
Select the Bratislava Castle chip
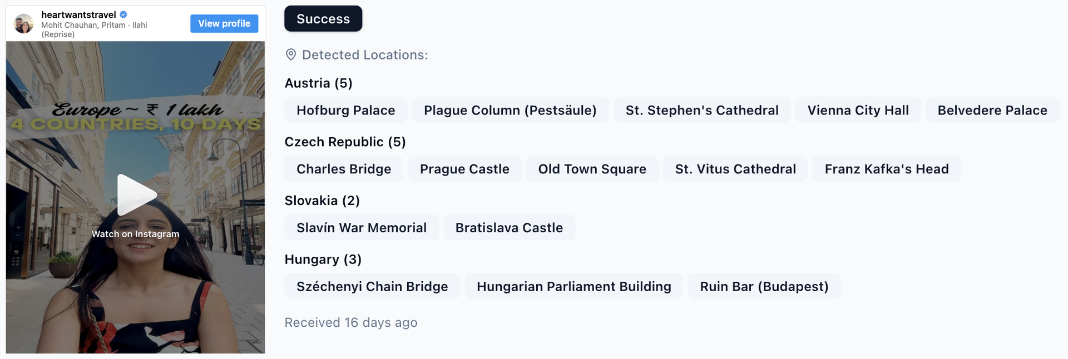point(509,227)
